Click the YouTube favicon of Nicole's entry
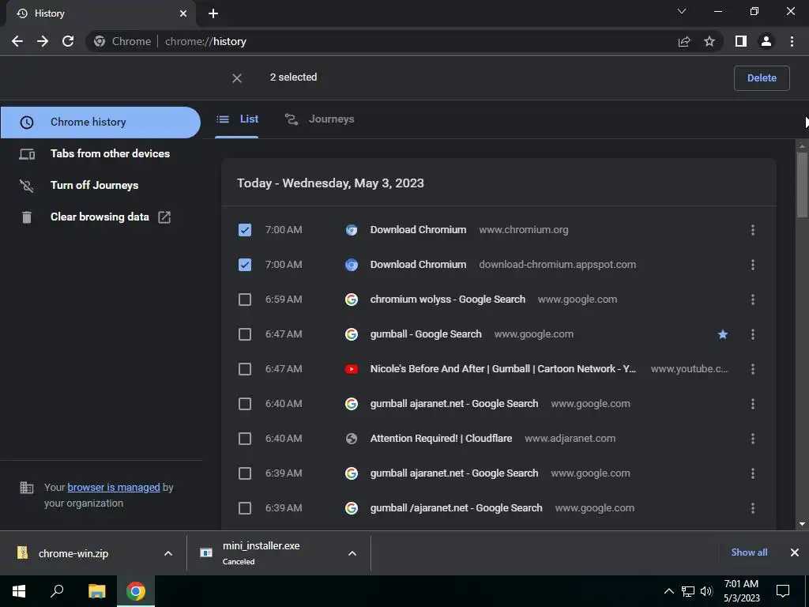Viewport: 809px width, 607px height. point(352,369)
